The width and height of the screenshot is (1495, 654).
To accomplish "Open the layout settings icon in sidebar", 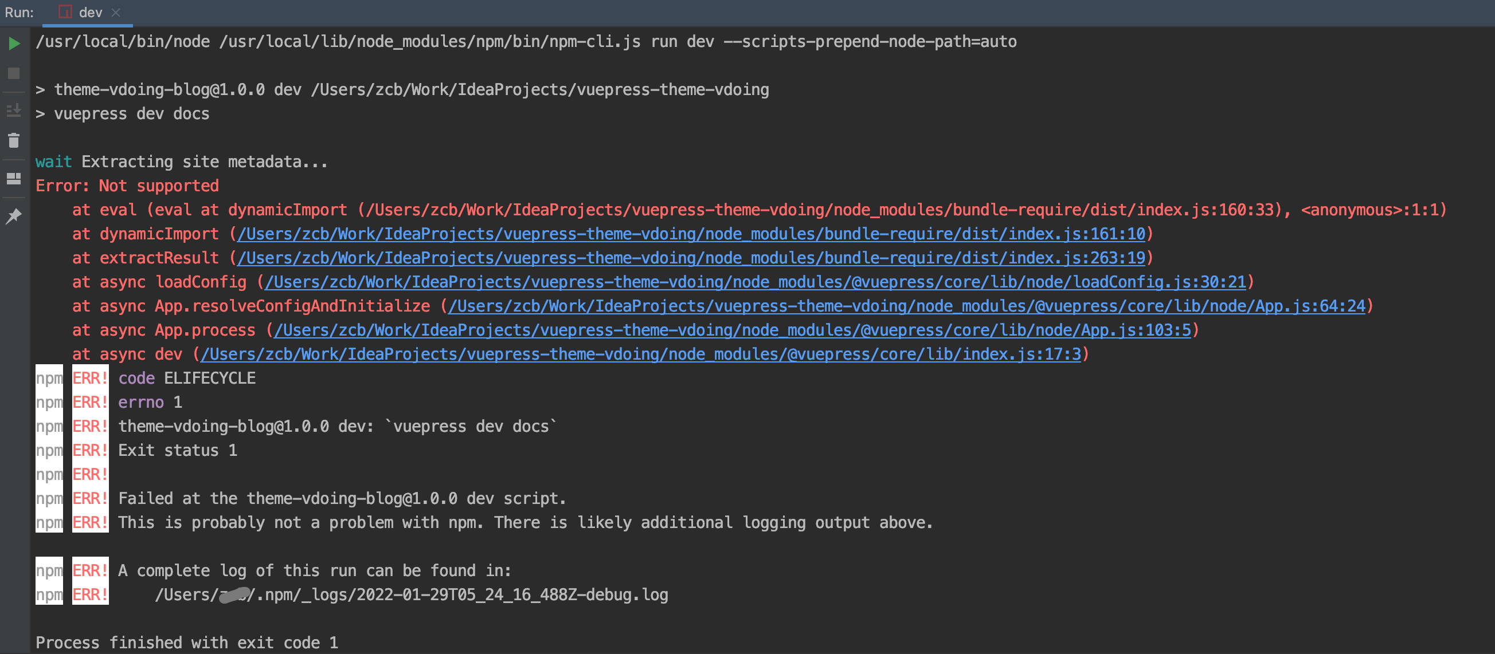I will 13,178.
